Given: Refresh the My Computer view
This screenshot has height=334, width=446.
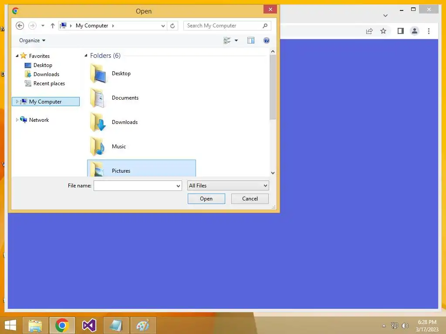Looking at the screenshot, I should point(172,26).
